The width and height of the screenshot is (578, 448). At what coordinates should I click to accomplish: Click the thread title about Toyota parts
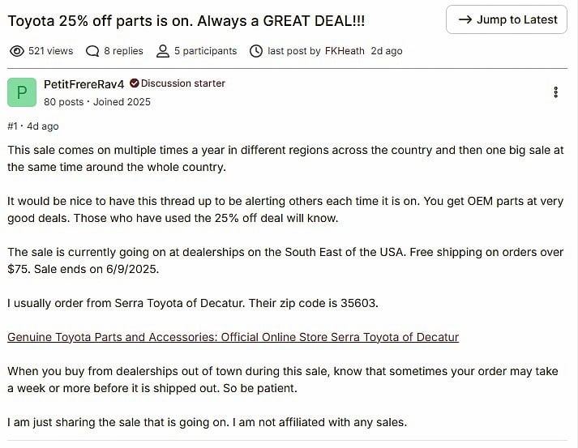click(x=186, y=20)
